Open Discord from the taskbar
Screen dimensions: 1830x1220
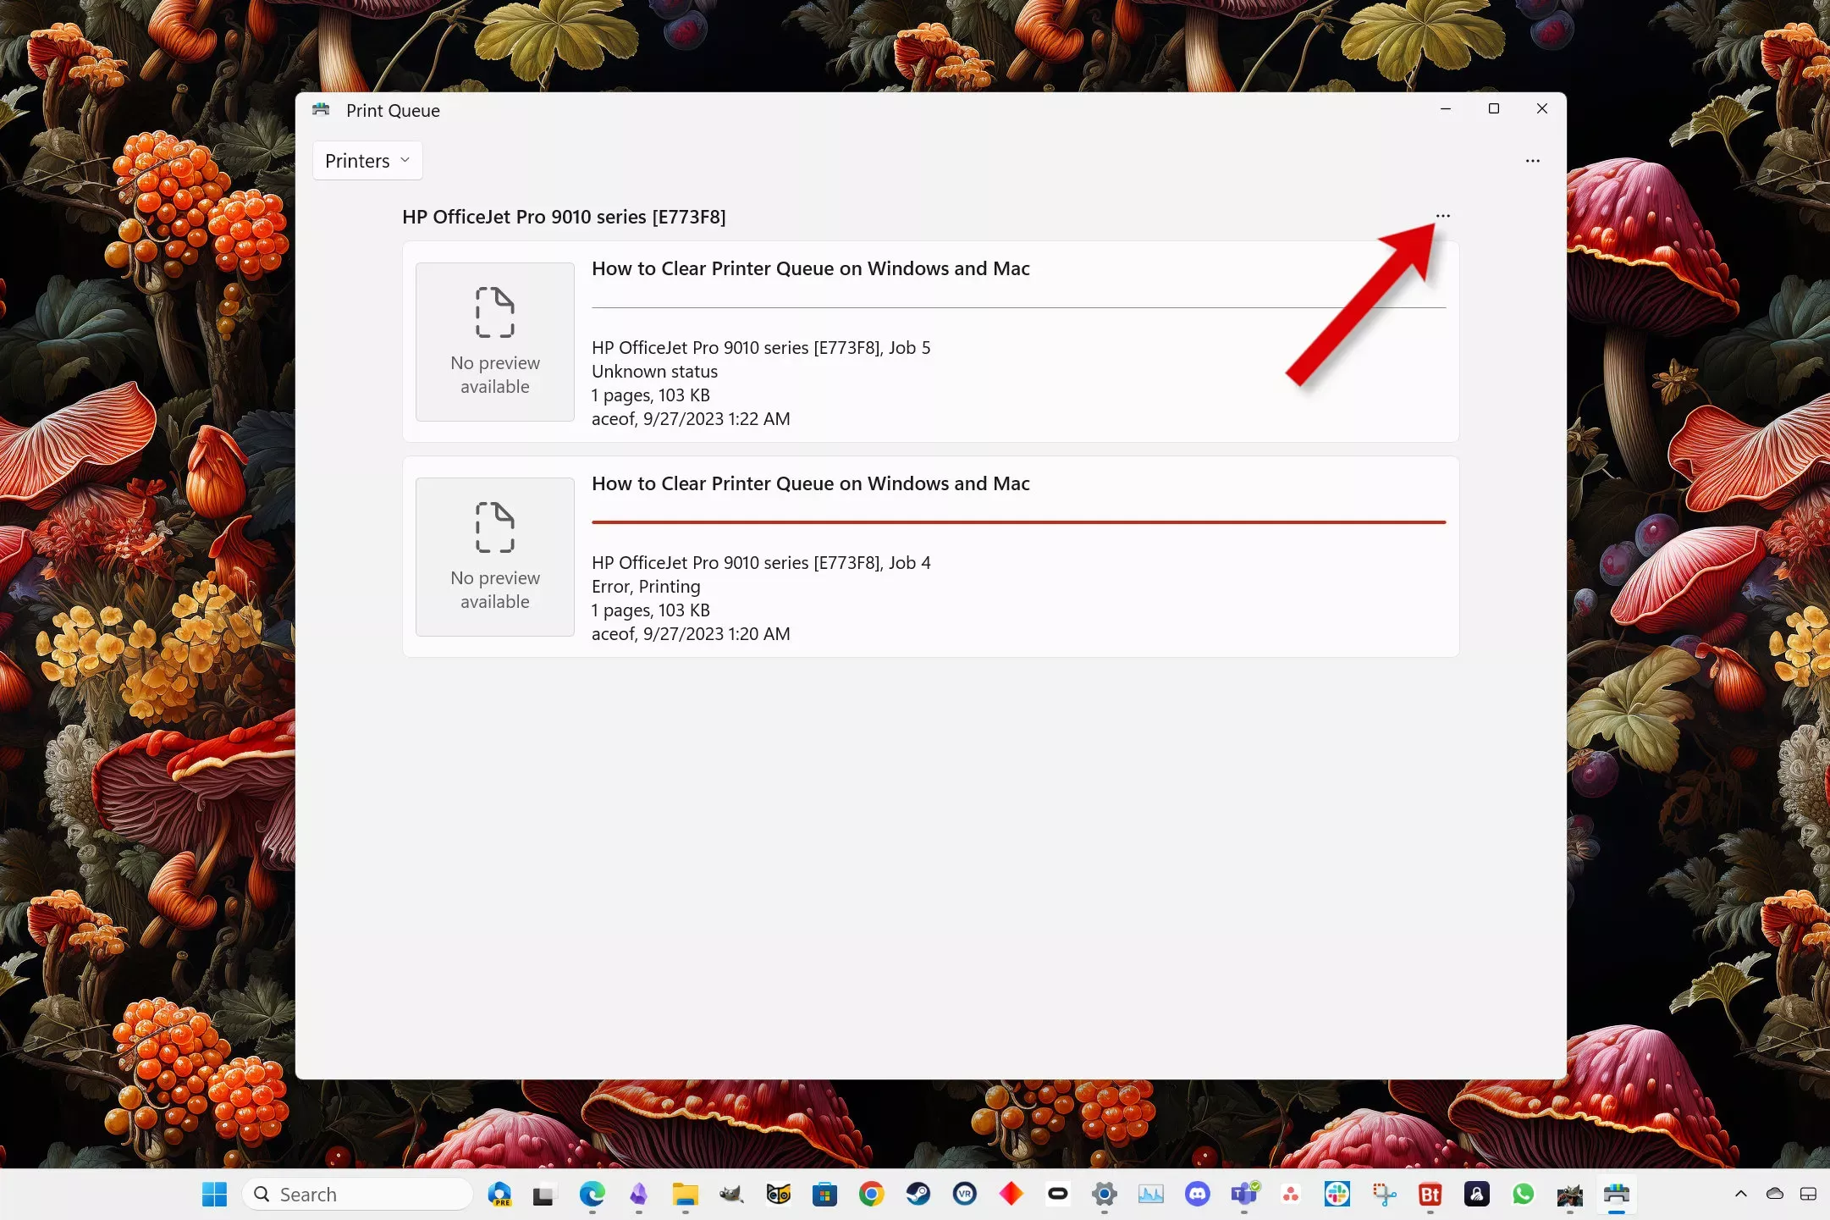point(1197,1194)
